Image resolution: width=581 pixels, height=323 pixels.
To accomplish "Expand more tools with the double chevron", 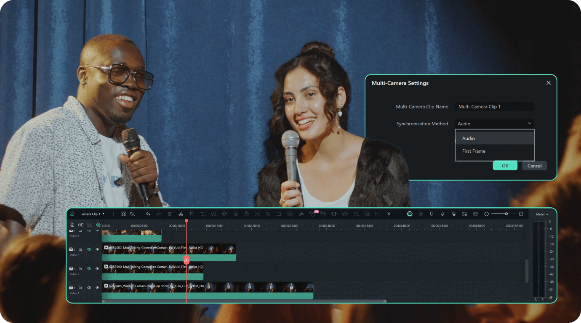I will click(389, 214).
